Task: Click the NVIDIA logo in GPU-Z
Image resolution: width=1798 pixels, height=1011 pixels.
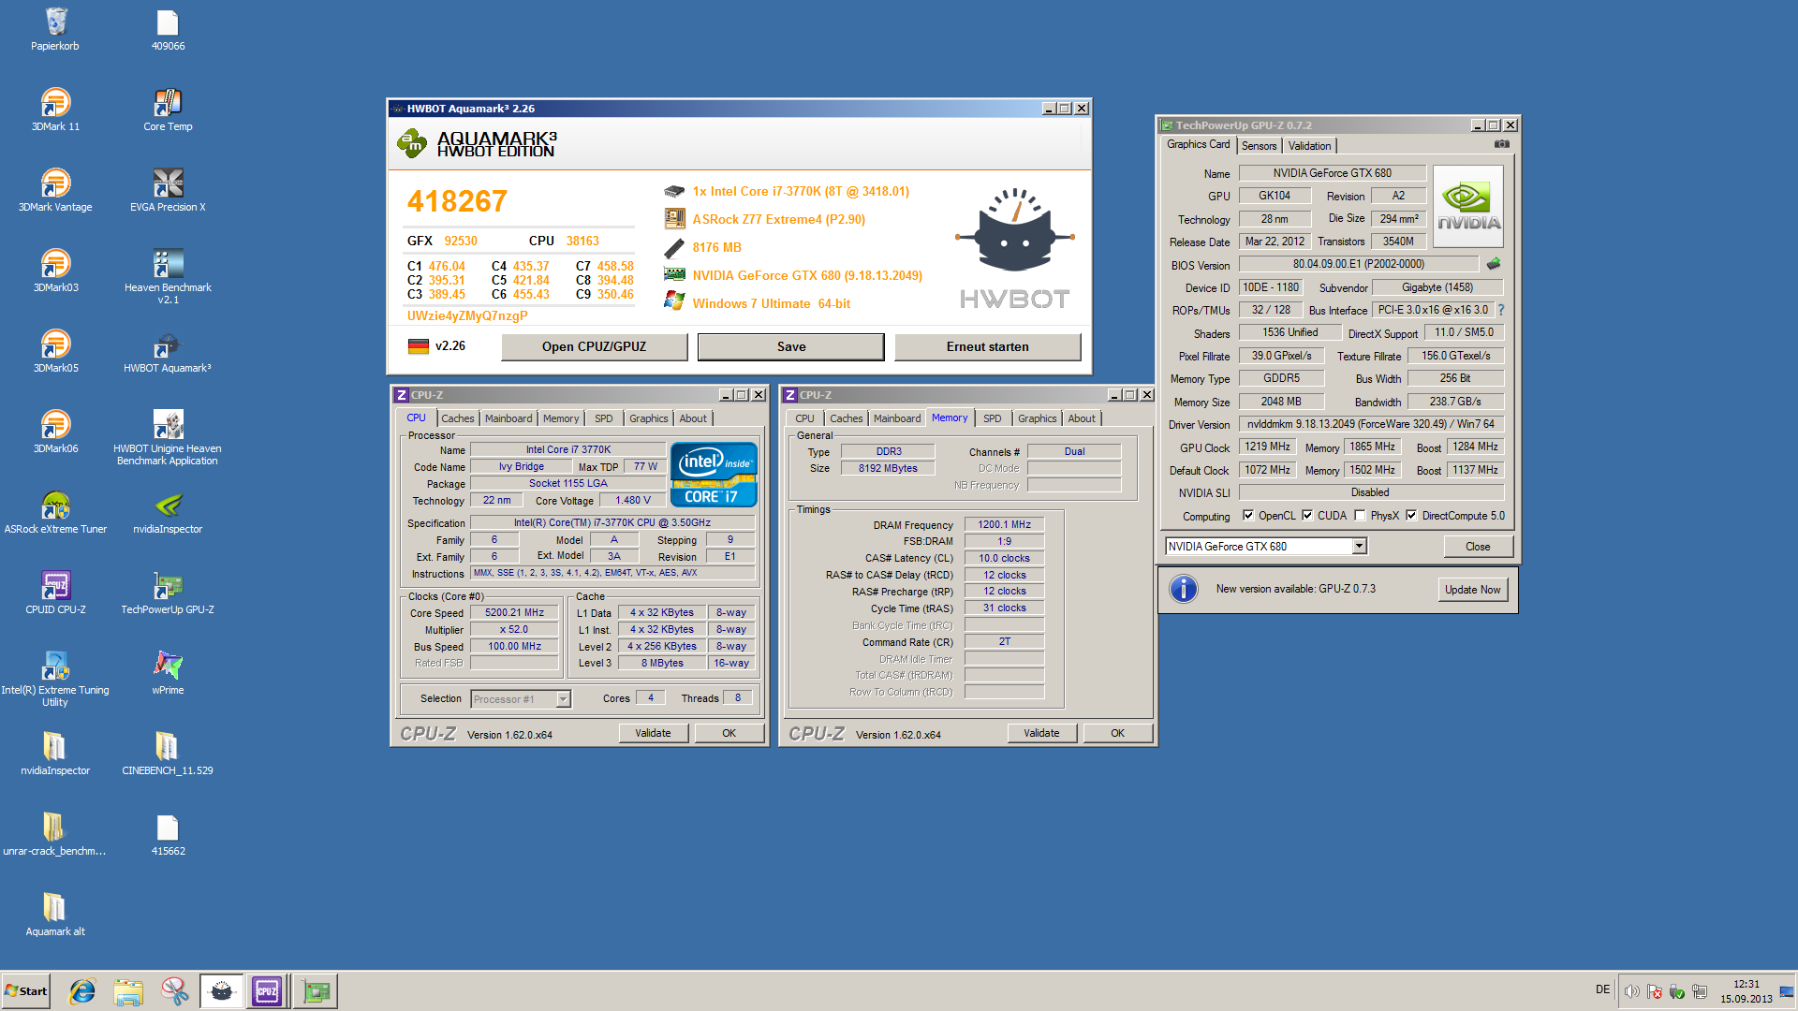Action: [1467, 207]
